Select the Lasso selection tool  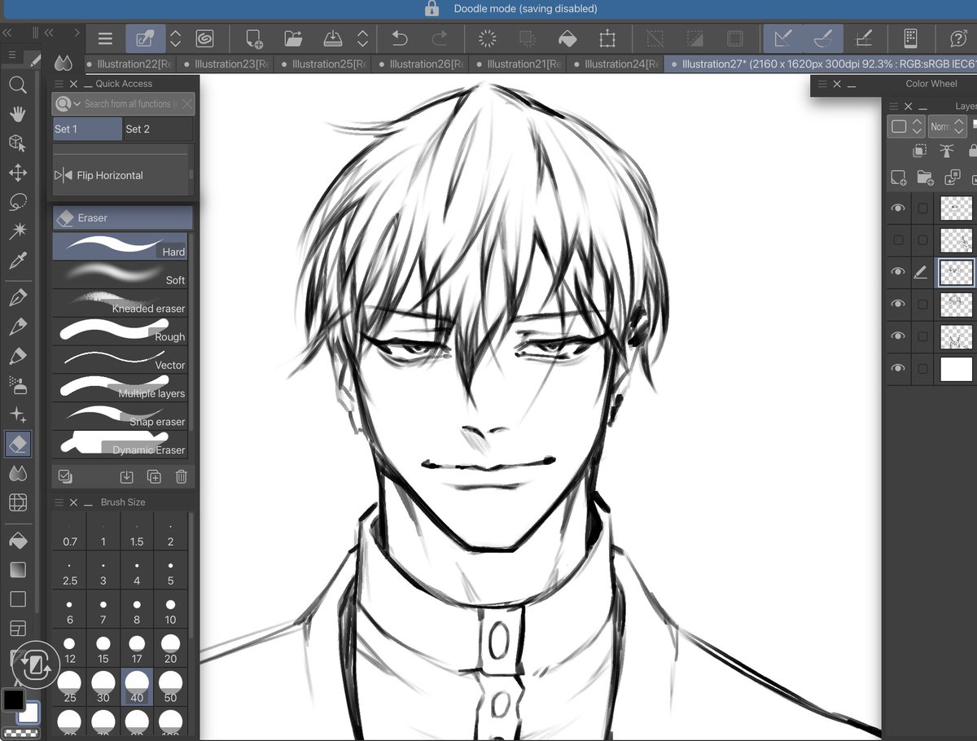pyautogui.click(x=17, y=202)
